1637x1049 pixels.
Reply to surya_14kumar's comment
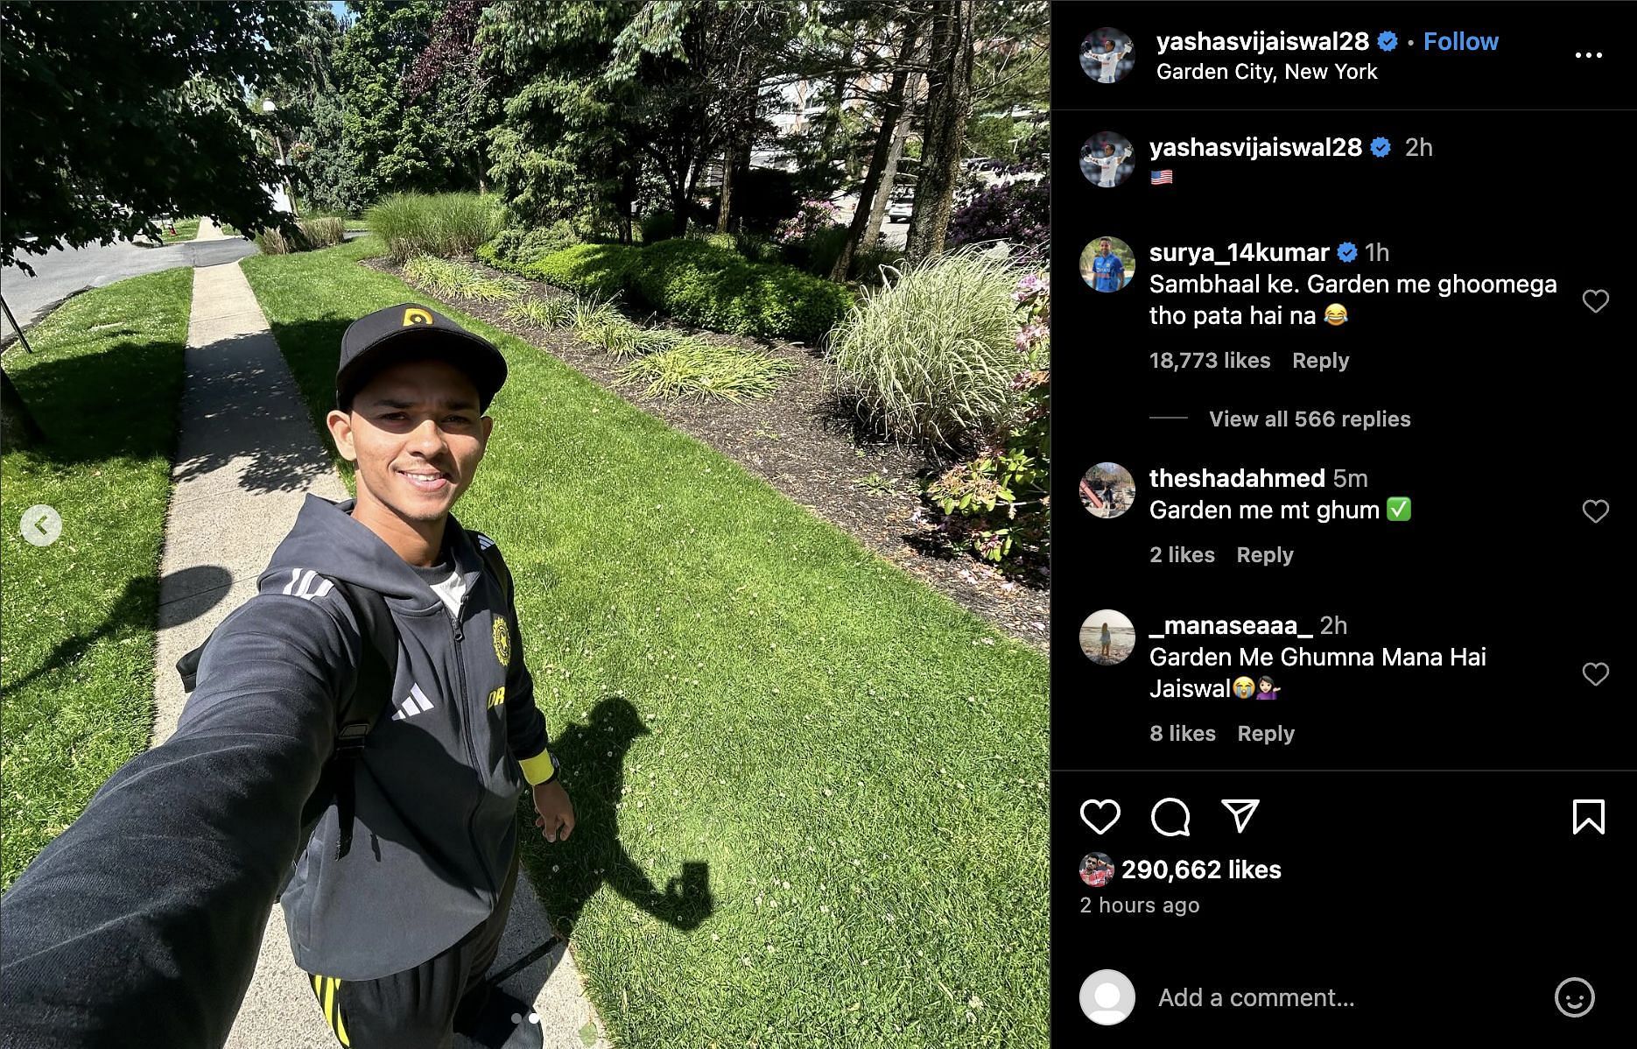point(1320,360)
